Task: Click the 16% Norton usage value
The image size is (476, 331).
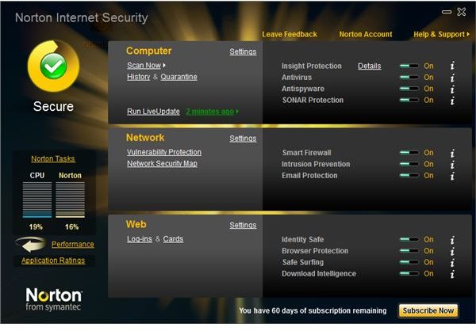Action: (x=71, y=227)
